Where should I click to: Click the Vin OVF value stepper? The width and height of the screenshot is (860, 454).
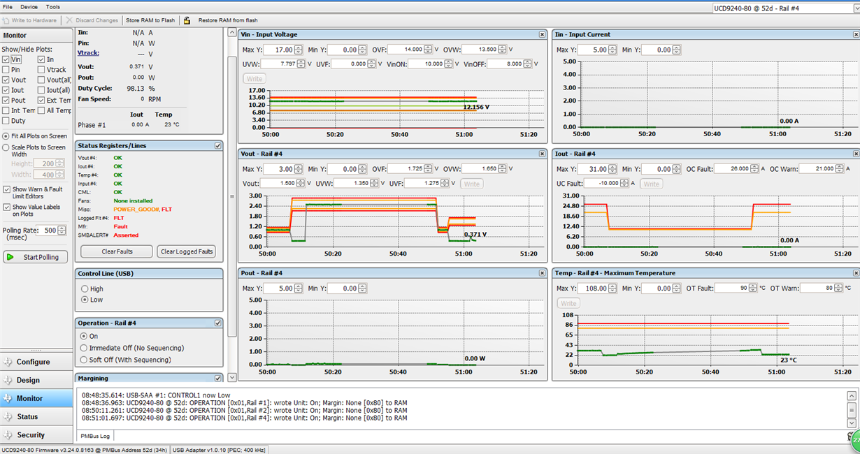pos(429,50)
